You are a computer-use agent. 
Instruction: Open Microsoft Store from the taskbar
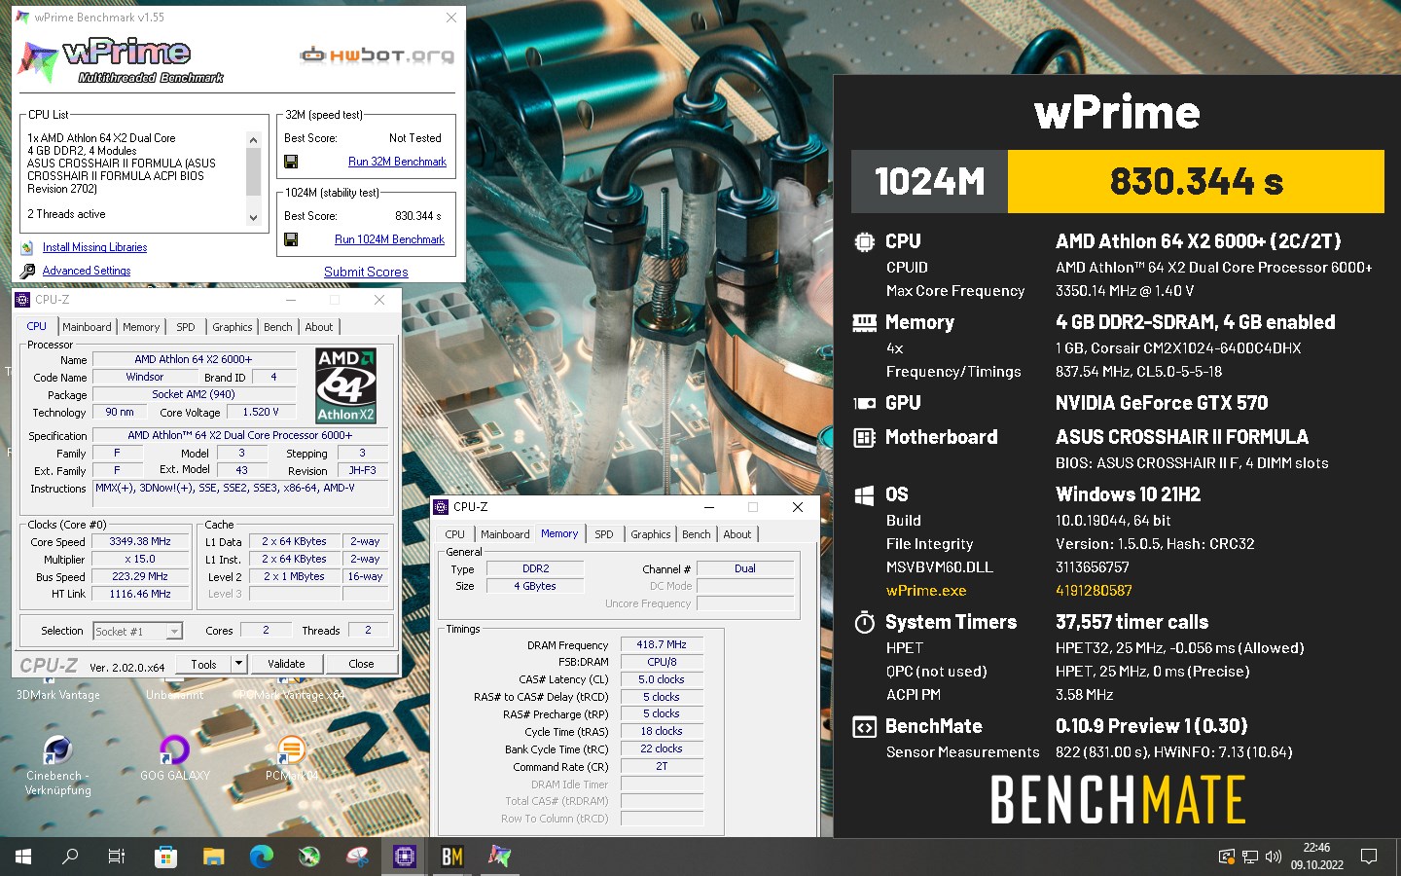click(x=165, y=857)
